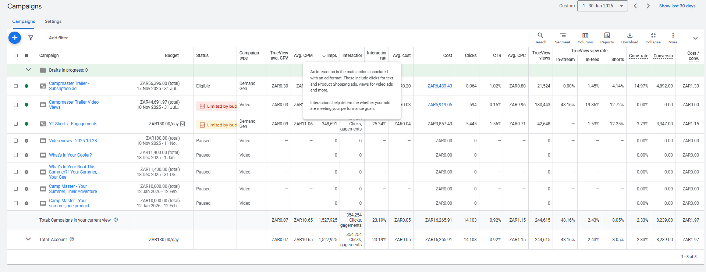Click the Drafts in progress folder icon
Viewport: 706px width, 272px height.
43,70
